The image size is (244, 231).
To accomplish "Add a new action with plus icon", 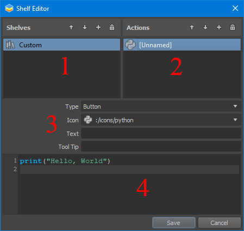I will (219, 28).
